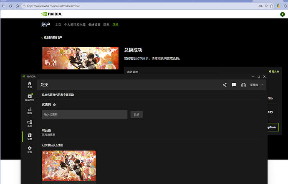Click the partially hidden Copy button
288x184 pixels.
(x=273, y=112)
